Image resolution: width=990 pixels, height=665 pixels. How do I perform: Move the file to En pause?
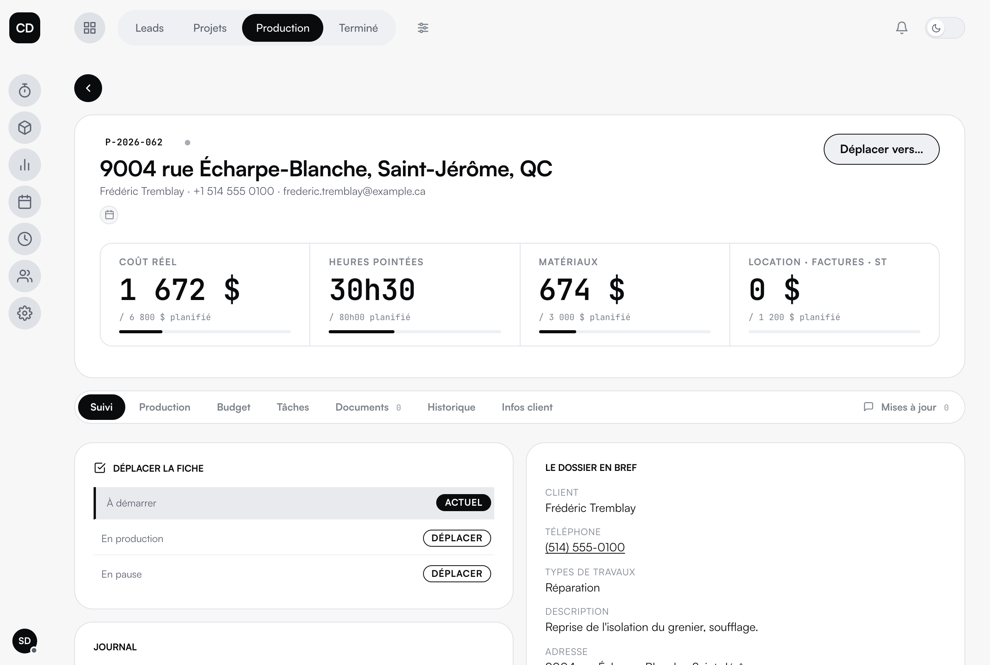[457, 573]
